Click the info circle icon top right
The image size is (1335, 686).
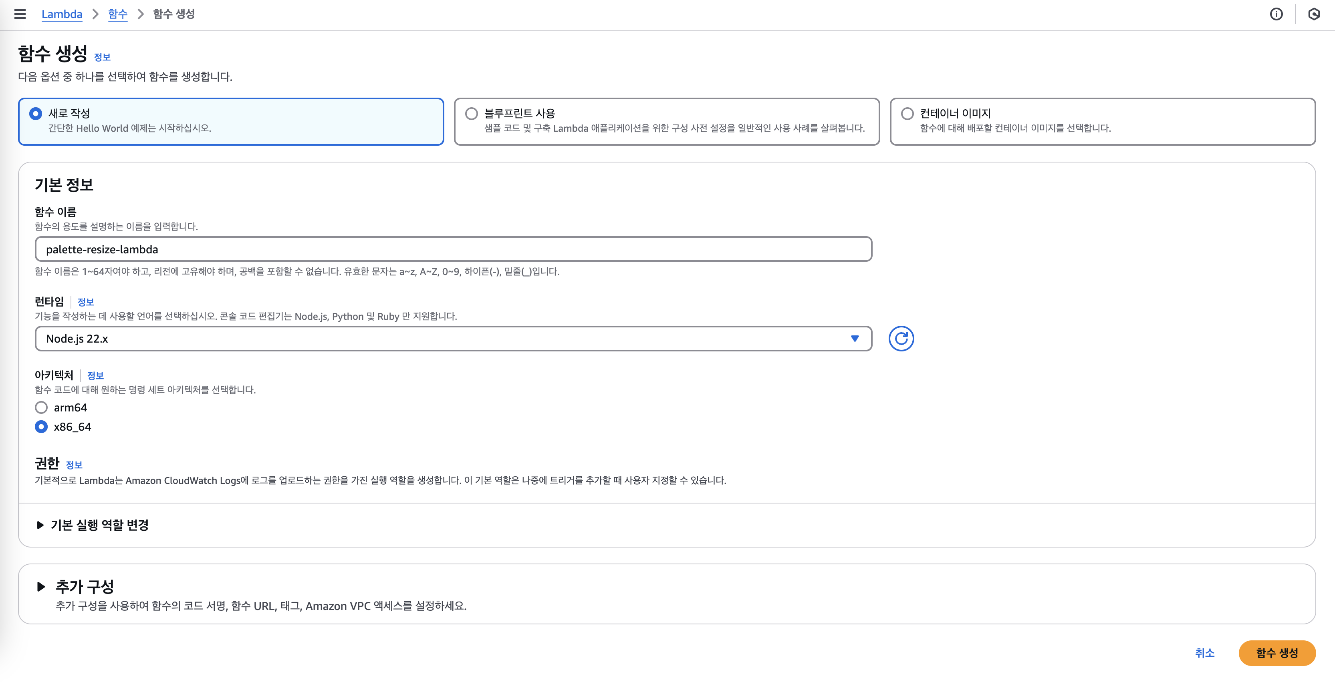point(1276,14)
